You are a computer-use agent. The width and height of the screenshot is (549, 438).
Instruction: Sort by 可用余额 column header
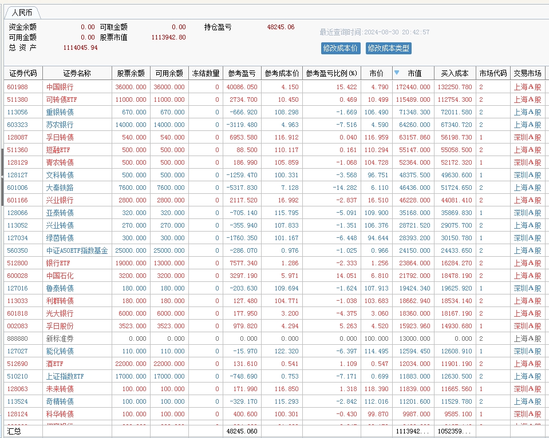[169, 73]
